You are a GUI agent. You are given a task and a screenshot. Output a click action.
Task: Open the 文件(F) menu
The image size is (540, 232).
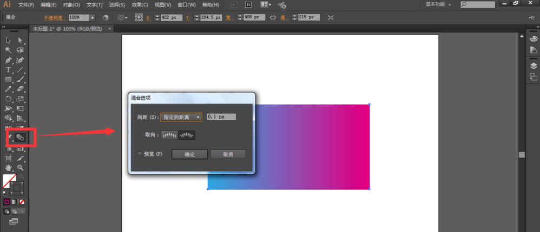(x=26, y=5)
